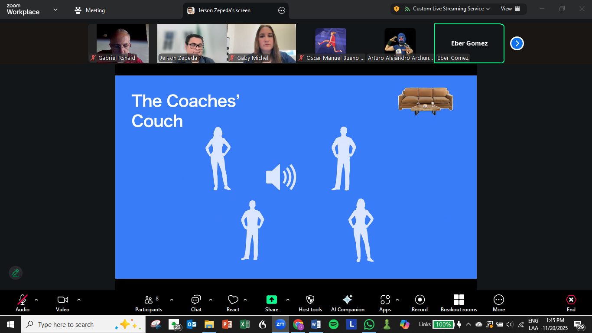Screen dimensions: 592x333
Task: Expand audio options arrow next to Audio
Action: coord(36,300)
